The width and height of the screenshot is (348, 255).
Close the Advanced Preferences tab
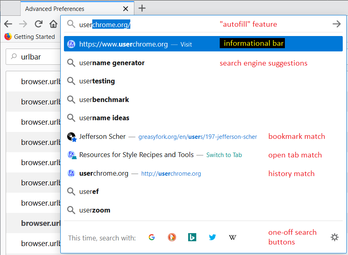(125, 8)
